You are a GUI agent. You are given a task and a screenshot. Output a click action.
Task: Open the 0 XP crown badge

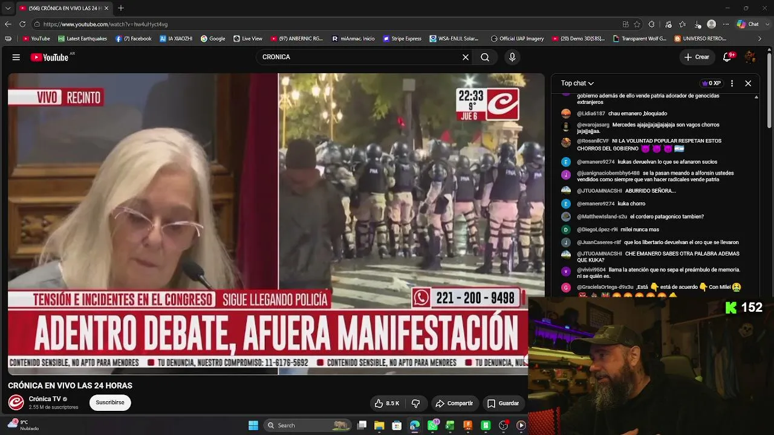point(711,83)
